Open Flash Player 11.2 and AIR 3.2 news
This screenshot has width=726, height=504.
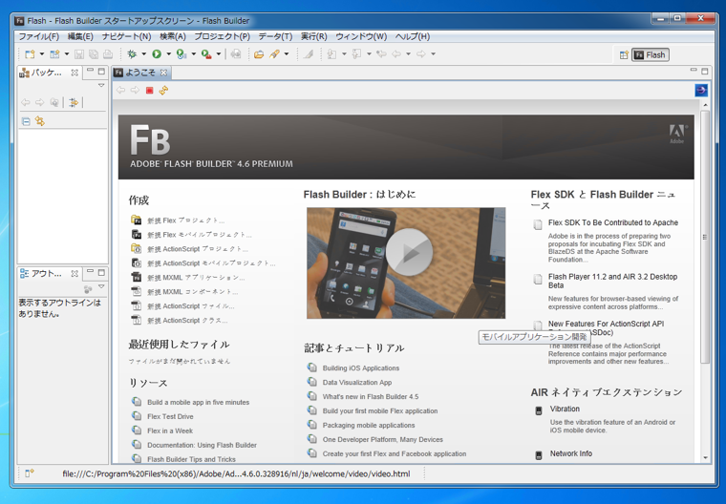click(612, 281)
